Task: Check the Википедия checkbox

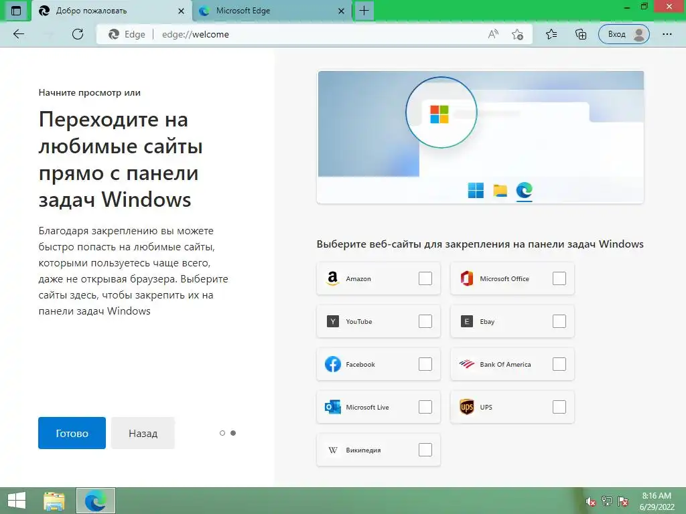Action: [x=425, y=450]
